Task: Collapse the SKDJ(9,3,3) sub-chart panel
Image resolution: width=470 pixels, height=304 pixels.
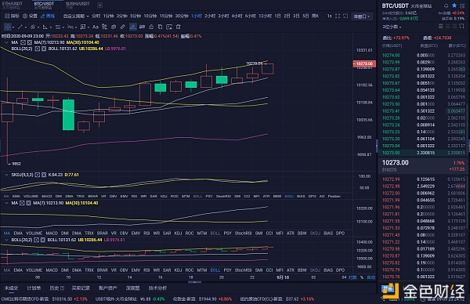Action: tap(6, 175)
